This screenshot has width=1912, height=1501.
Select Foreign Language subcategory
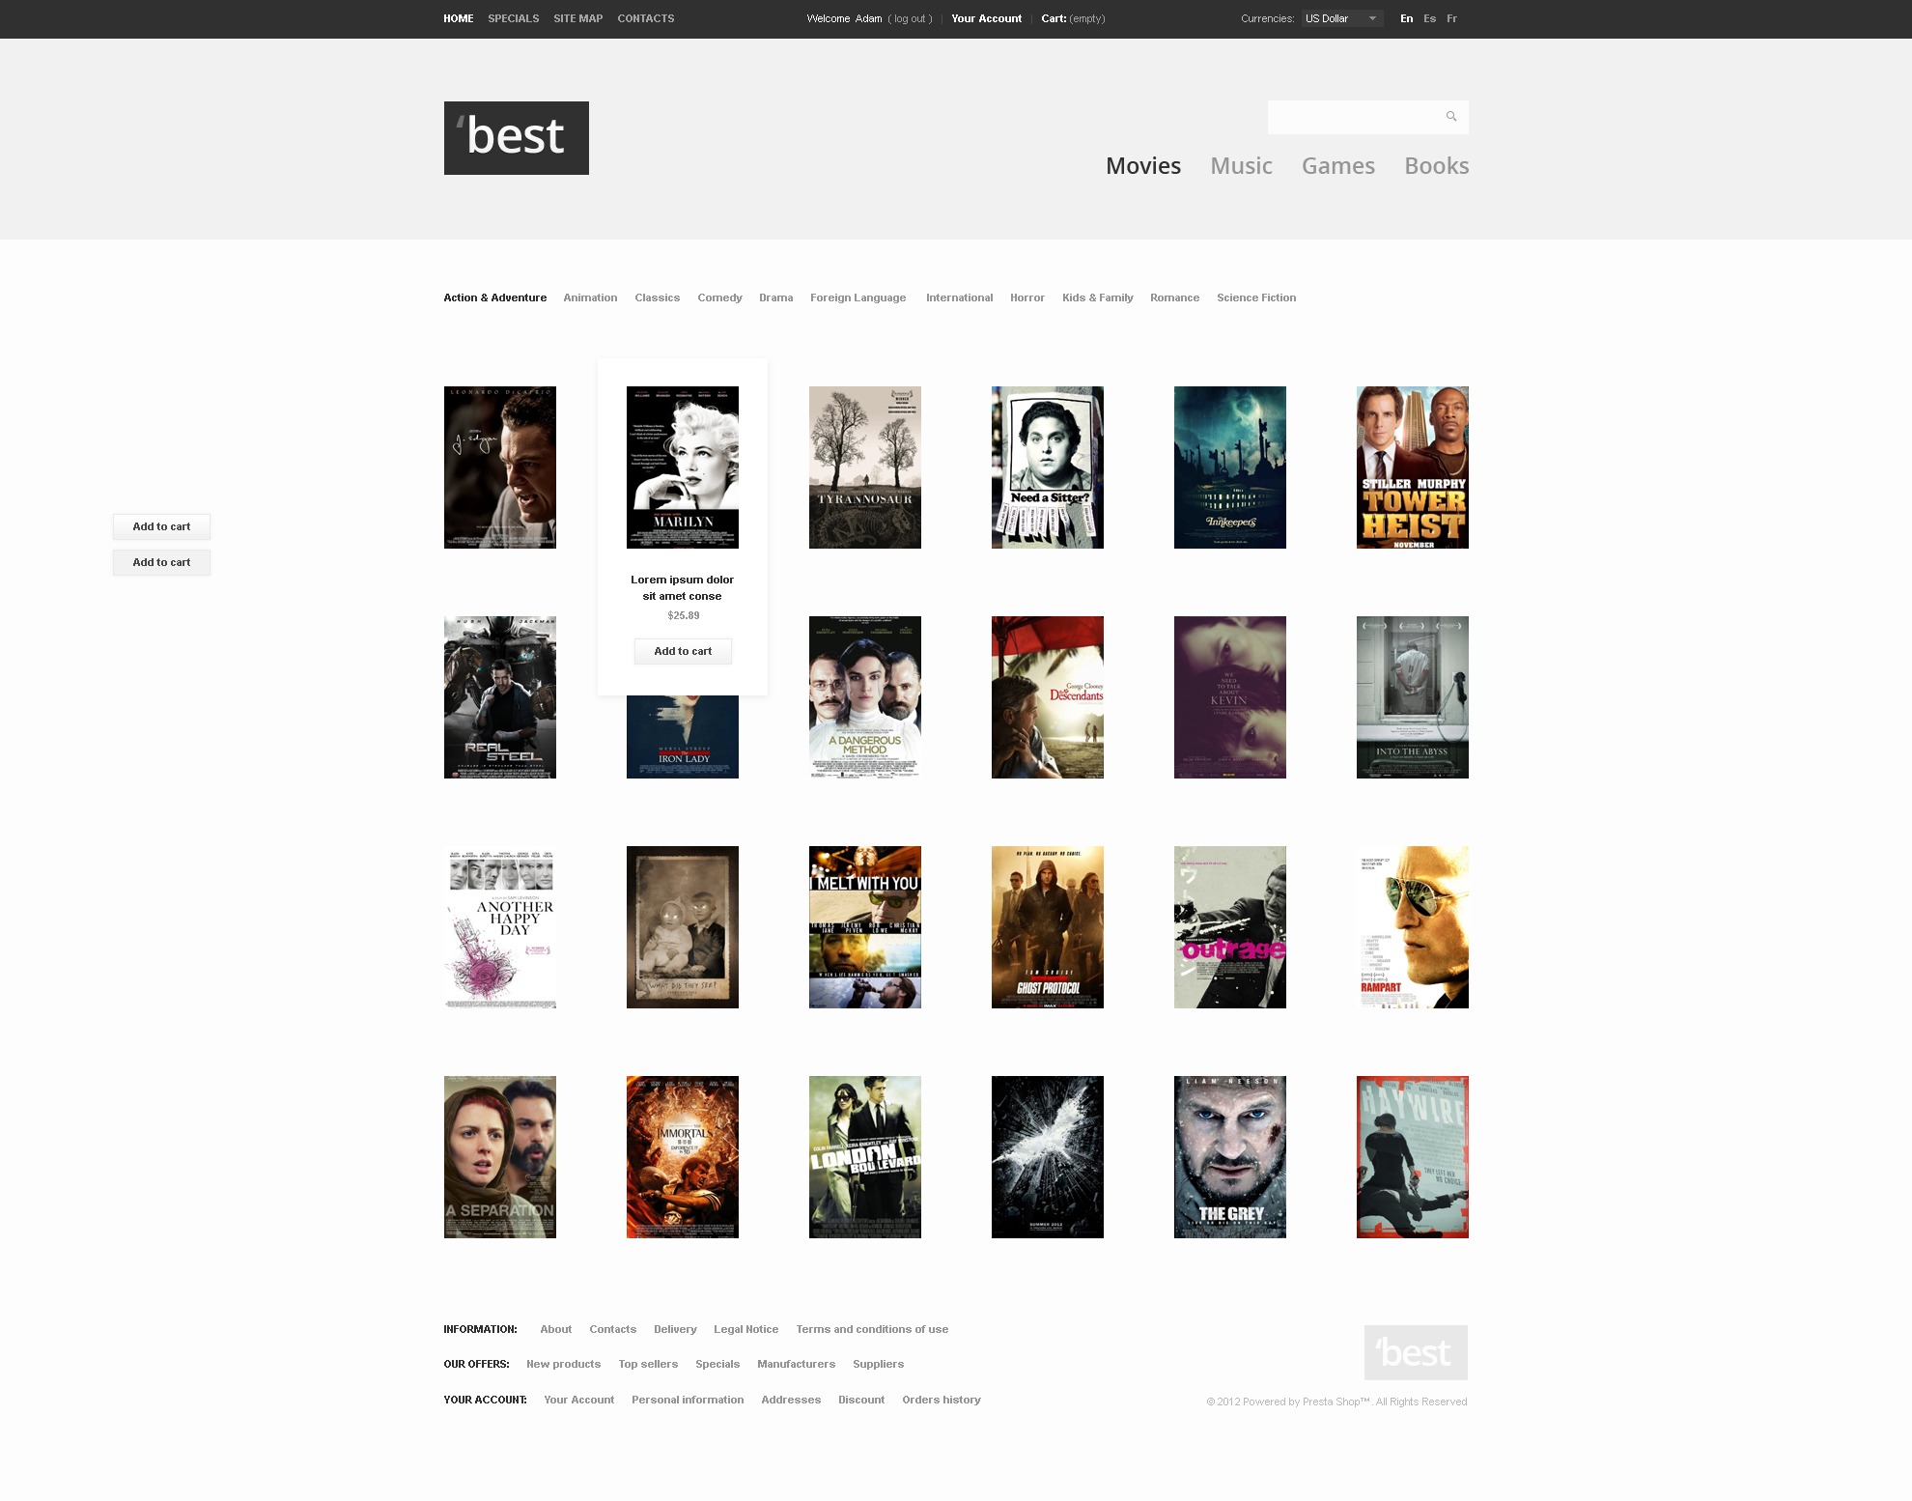pos(858,297)
